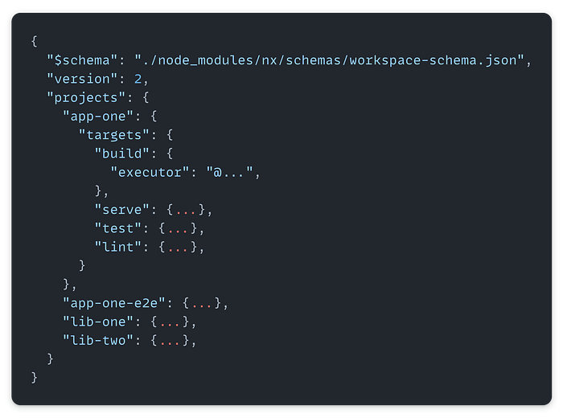Click the "version" key

(x=82, y=79)
